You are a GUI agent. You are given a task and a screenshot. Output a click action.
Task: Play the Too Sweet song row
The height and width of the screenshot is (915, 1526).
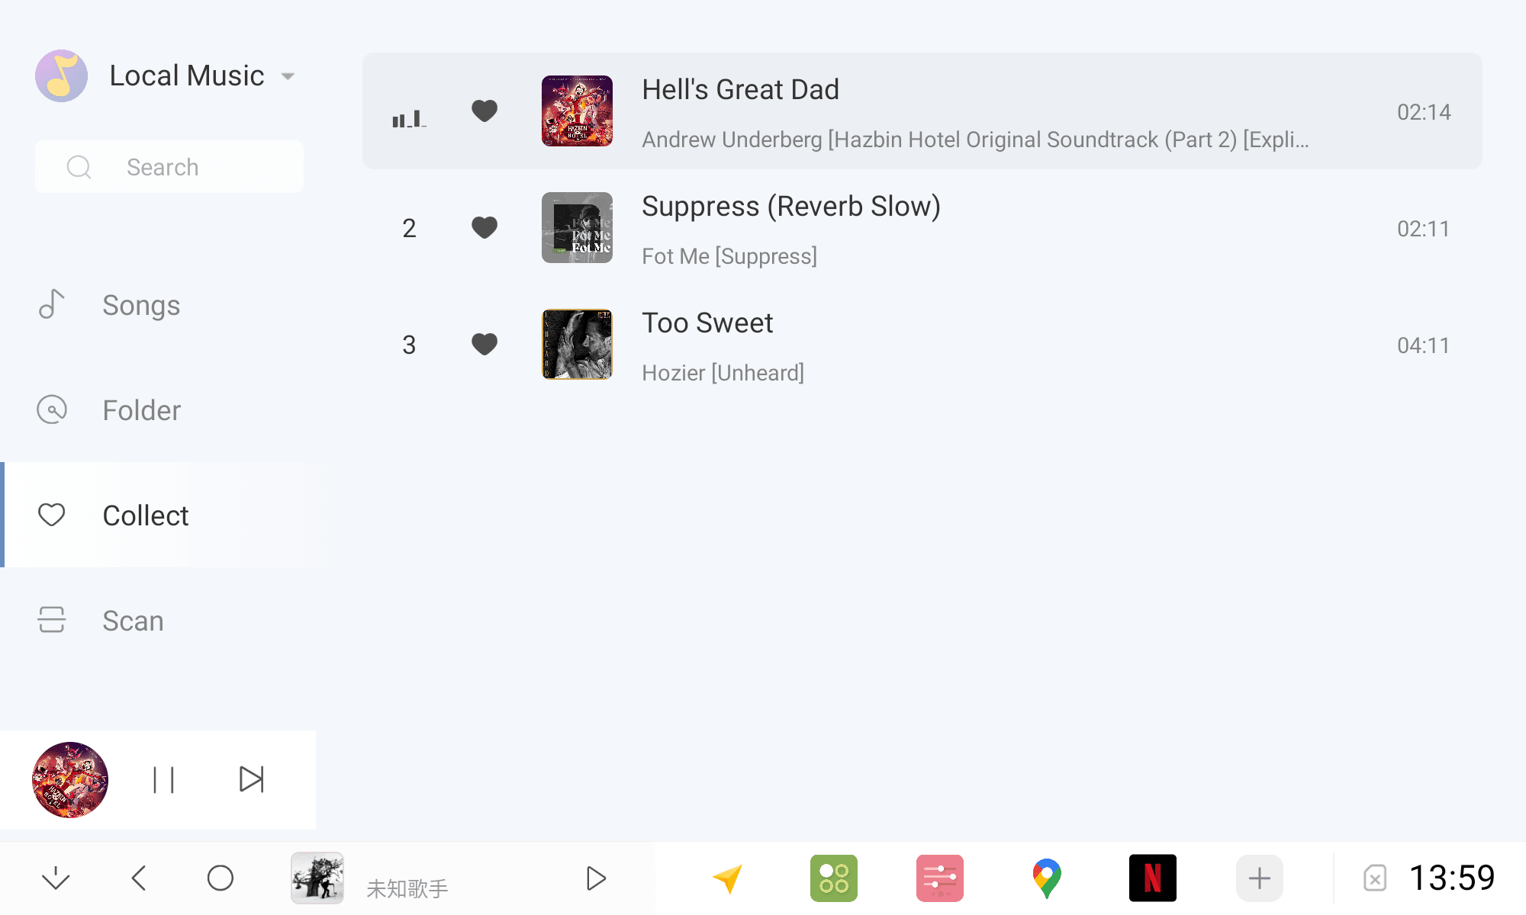click(922, 345)
